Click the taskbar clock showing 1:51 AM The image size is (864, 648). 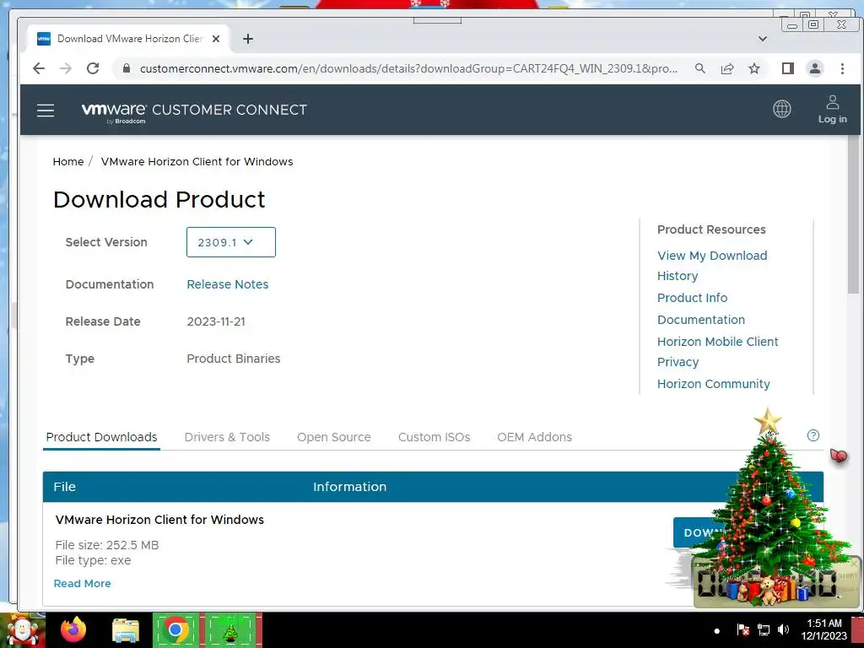[823, 629]
